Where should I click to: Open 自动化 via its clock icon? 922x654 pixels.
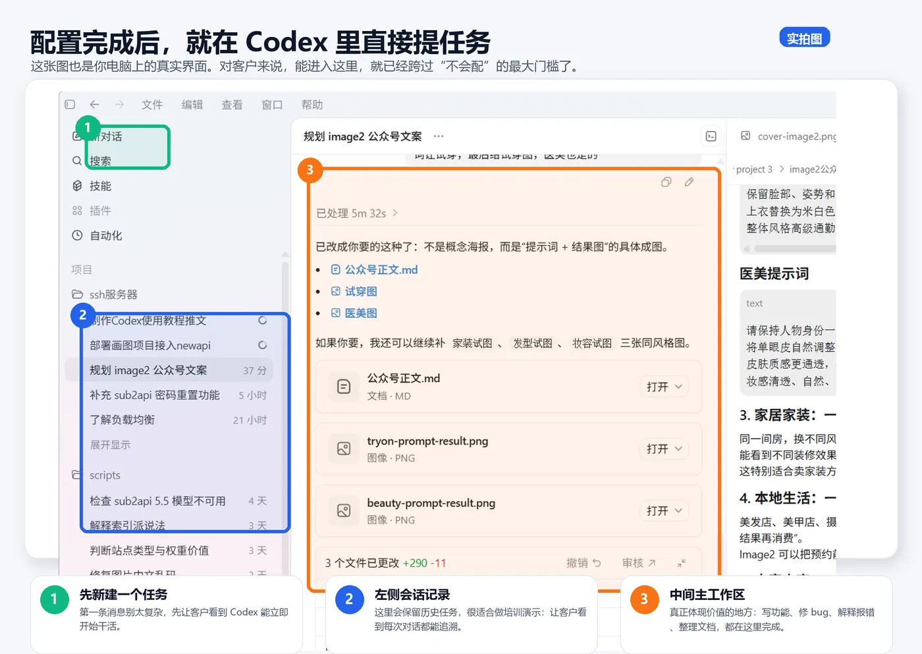pos(77,235)
